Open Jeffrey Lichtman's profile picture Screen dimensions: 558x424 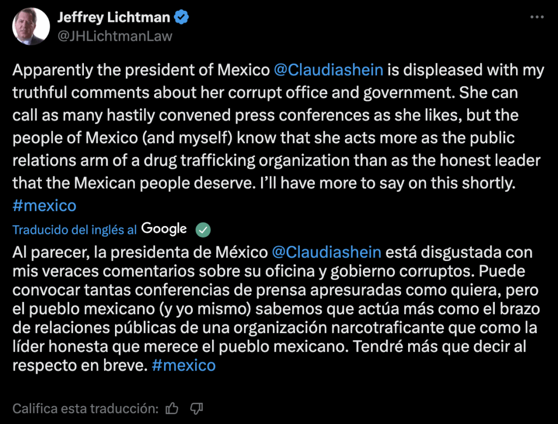(x=31, y=26)
